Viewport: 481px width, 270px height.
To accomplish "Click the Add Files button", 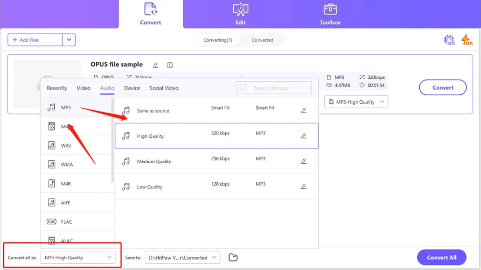I will click(35, 40).
